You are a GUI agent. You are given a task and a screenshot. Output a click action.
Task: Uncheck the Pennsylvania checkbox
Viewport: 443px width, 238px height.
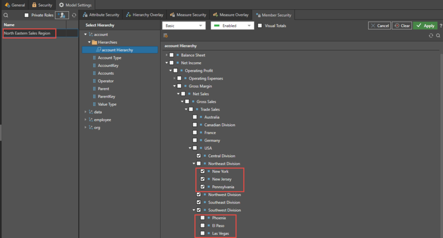tap(202, 187)
